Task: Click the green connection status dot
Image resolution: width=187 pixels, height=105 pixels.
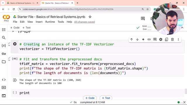Action: click(179, 102)
